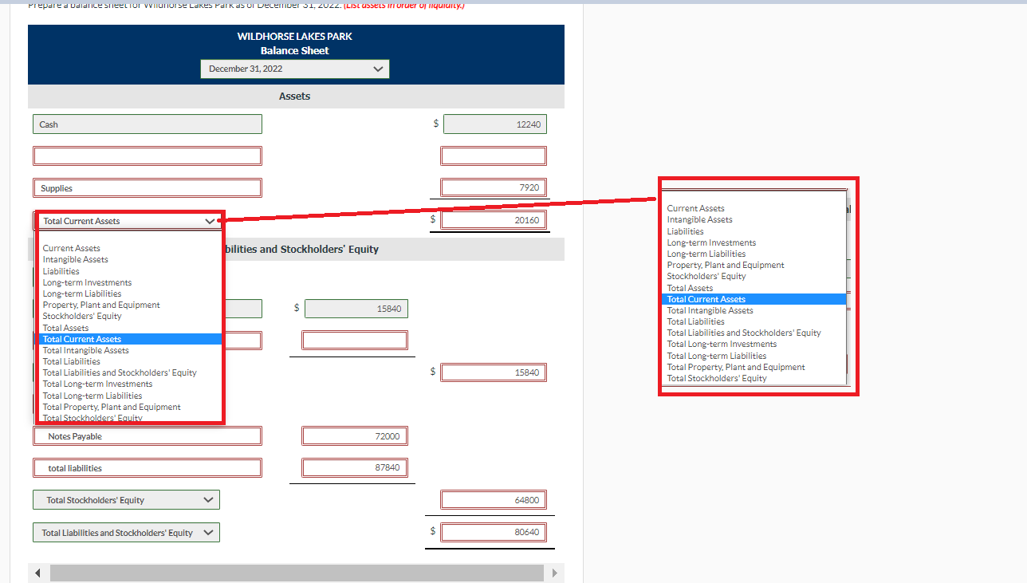
Task: Choose Total Assets in the form's open dropdown list
Action: (66, 328)
